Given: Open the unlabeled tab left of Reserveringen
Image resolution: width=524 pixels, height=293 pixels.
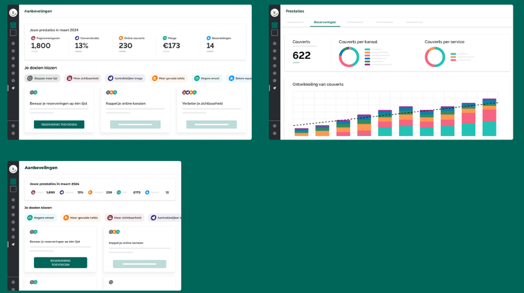Looking at the screenshot, I should click(x=295, y=22).
